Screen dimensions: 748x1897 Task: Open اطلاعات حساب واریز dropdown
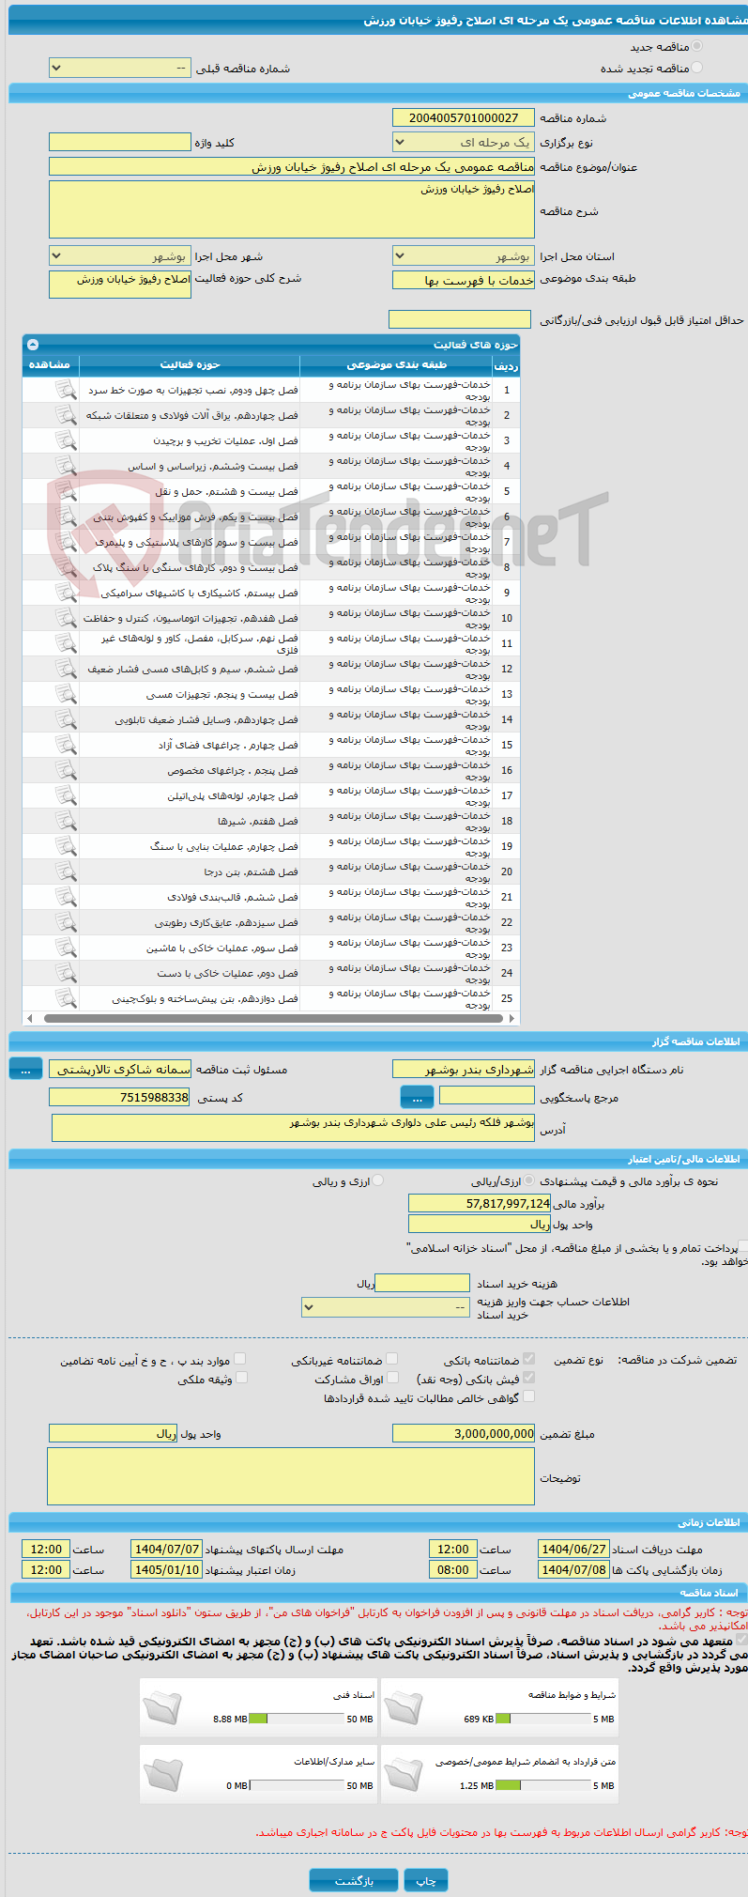tap(386, 1306)
